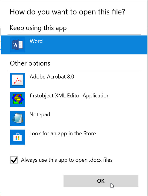Click 'Always use this app to open .docx files' label
The width and height of the screenshot is (148, 196).
pos(67,160)
